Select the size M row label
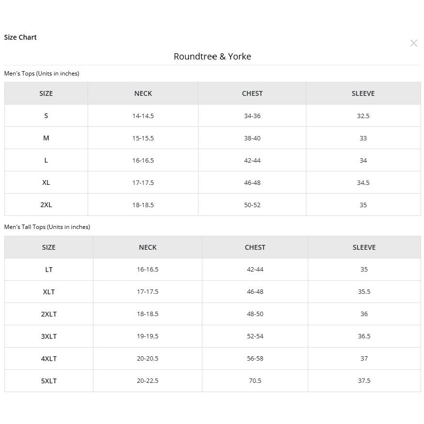 (x=46, y=138)
